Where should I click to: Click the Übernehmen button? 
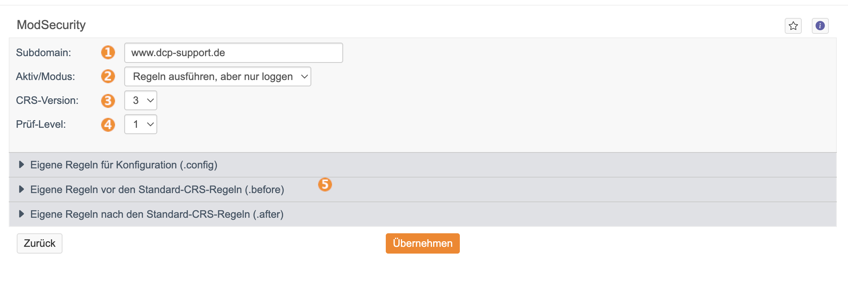pos(423,243)
